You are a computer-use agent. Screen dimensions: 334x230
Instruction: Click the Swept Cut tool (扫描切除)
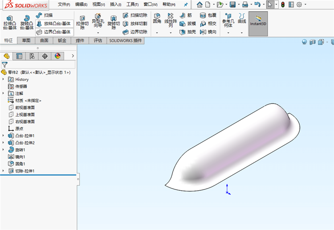point(135,15)
